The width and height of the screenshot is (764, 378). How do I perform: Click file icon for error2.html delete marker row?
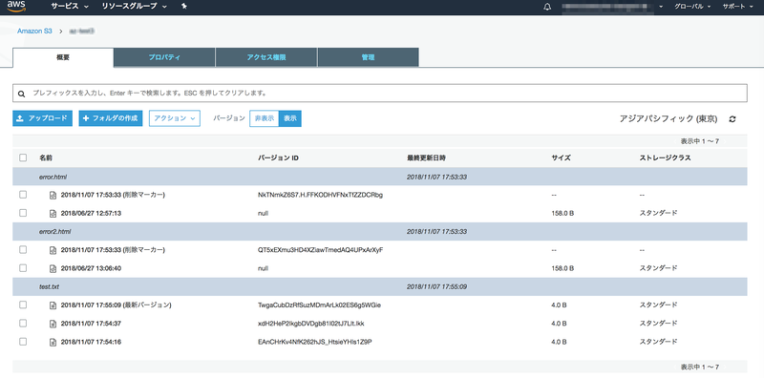point(53,250)
